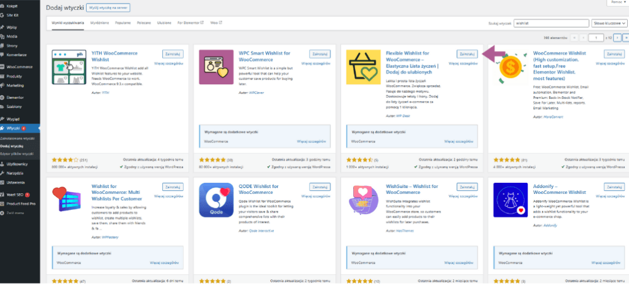Open YITH WooCommerce Wishlist title link
Viewport: 629px width, 286px height.
114,56
